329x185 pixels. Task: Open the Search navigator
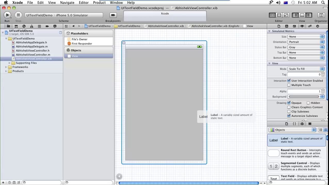point(24,26)
